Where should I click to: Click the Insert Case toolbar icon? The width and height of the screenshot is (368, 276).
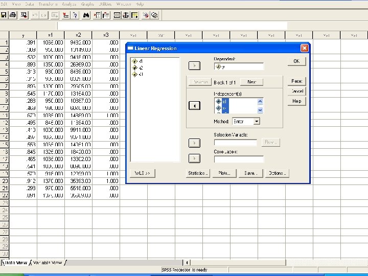click(97, 15)
